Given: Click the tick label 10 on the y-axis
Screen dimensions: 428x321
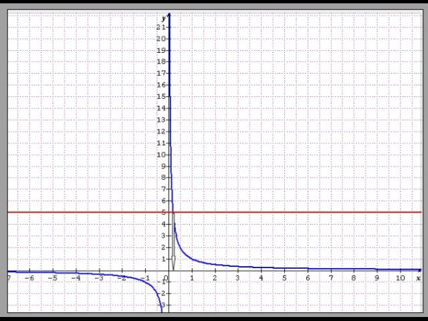Looking at the screenshot, I should pyautogui.click(x=160, y=154).
